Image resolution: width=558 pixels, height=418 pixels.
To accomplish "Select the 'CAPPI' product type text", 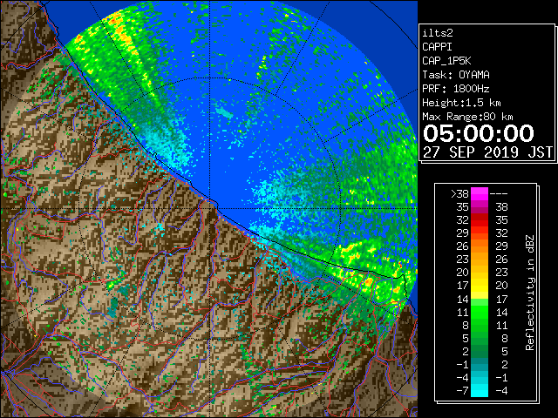I will coord(437,47).
